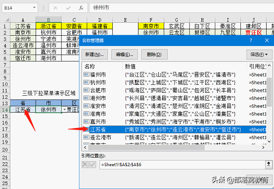Image resolution: width=274 pixels, height=189 pixels.
Task: Click into the formula bar showing 徐州市
Action: coord(182,8)
